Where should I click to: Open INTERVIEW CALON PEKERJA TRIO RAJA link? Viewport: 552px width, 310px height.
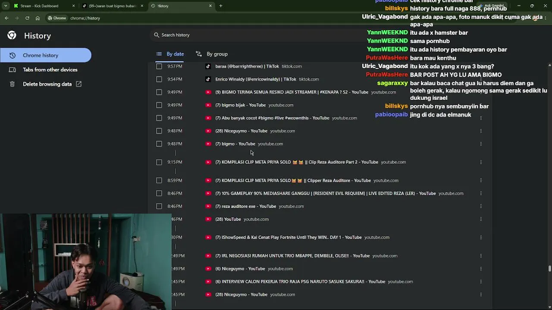(x=300, y=282)
